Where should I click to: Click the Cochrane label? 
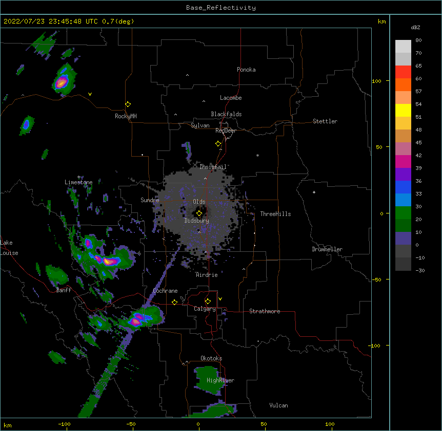(165, 291)
